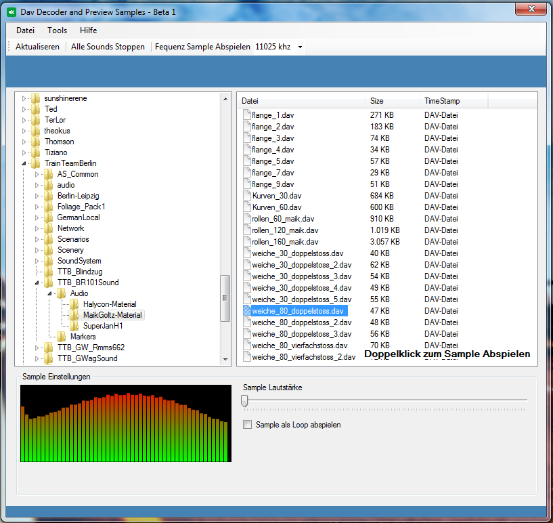
Task: Open the Tools menu
Action: [57, 30]
